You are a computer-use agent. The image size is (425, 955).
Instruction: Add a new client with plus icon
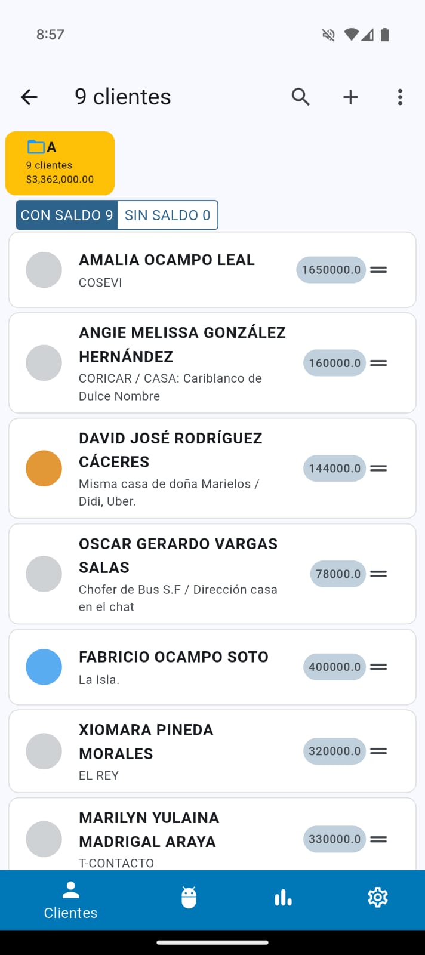350,97
